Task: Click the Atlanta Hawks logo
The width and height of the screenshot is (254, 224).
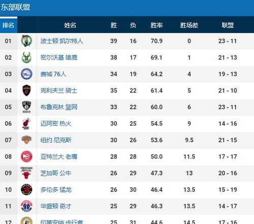Action: click(26, 156)
